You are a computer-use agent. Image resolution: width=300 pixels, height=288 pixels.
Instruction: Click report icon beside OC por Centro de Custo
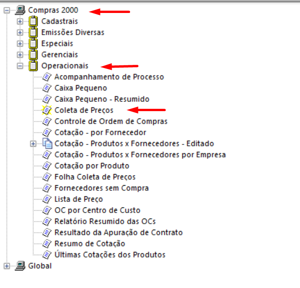pyautogui.click(x=47, y=210)
